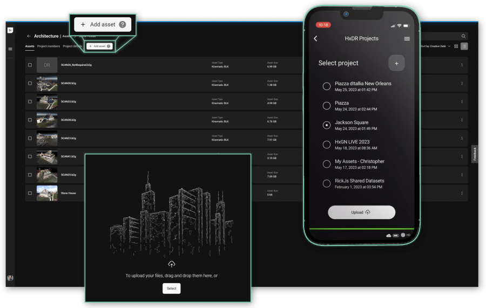Open the Stone House thumbnail
486x308 pixels.
click(47, 193)
